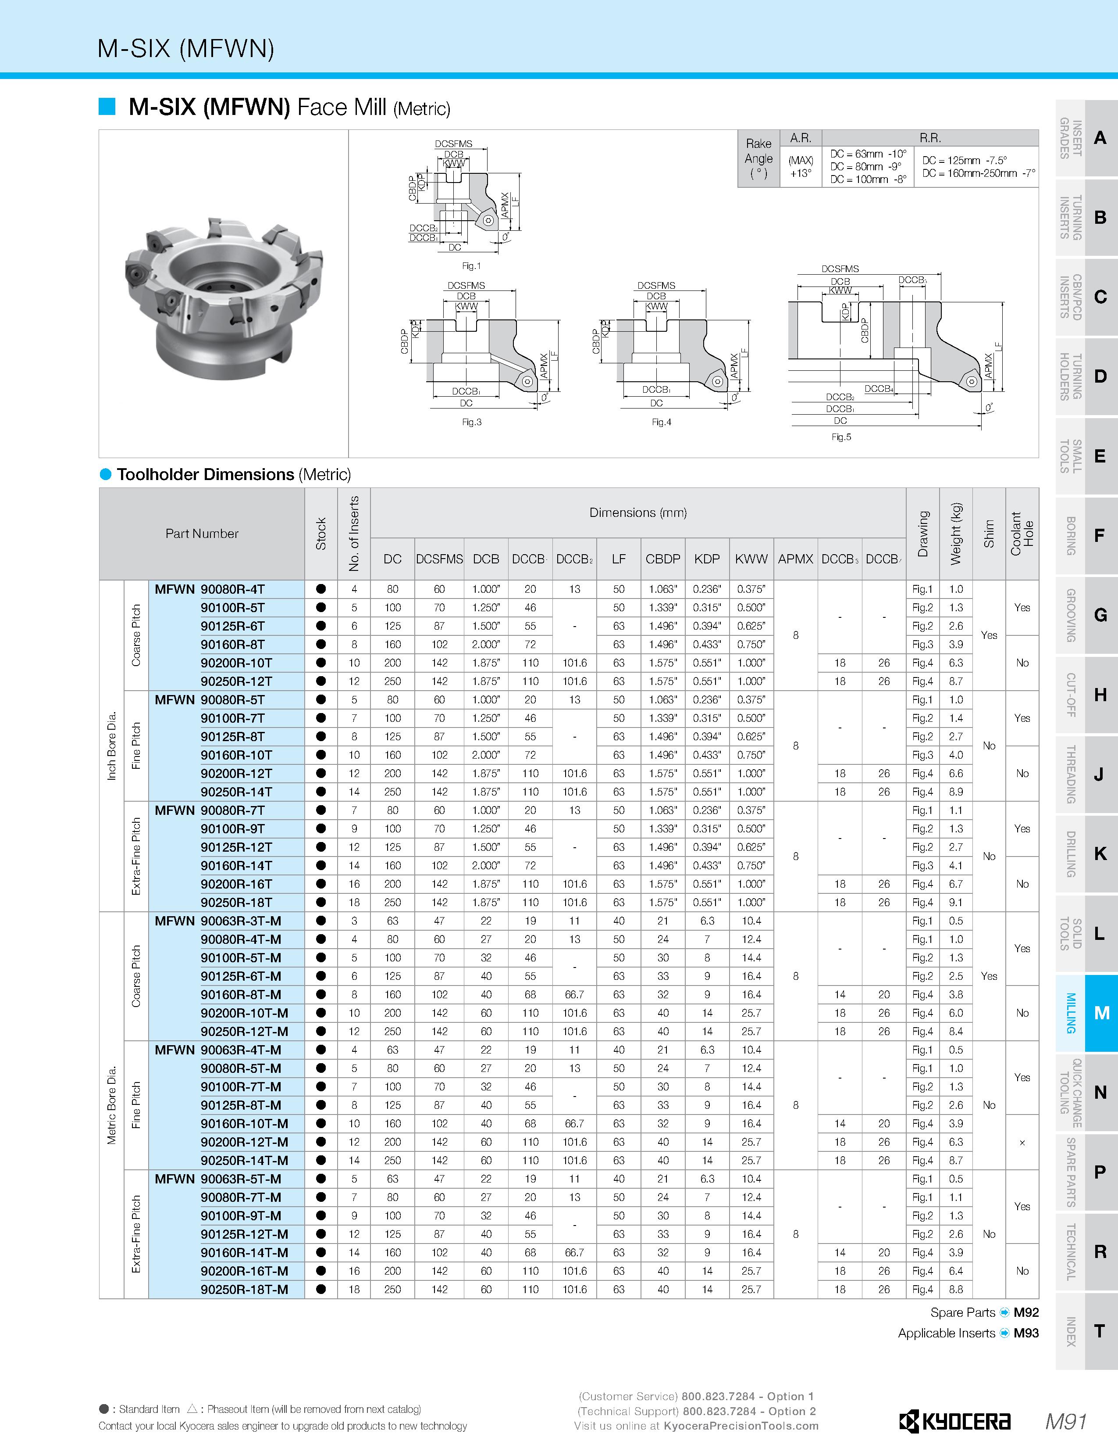Open section tab R Technical
This screenshot has width=1118, height=1448.
(x=1086, y=1252)
